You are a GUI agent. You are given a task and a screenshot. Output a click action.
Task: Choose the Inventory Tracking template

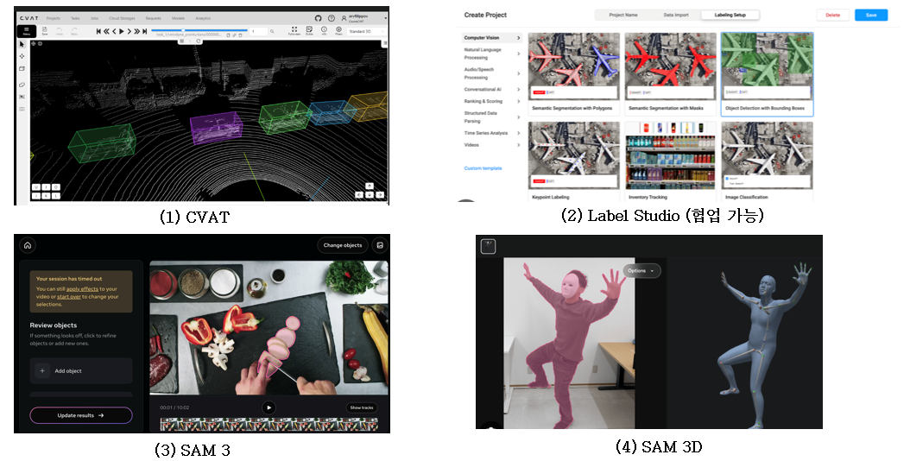[x=670, y=161]
